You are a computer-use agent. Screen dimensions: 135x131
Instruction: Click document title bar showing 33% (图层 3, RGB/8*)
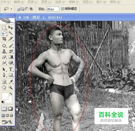75,17
